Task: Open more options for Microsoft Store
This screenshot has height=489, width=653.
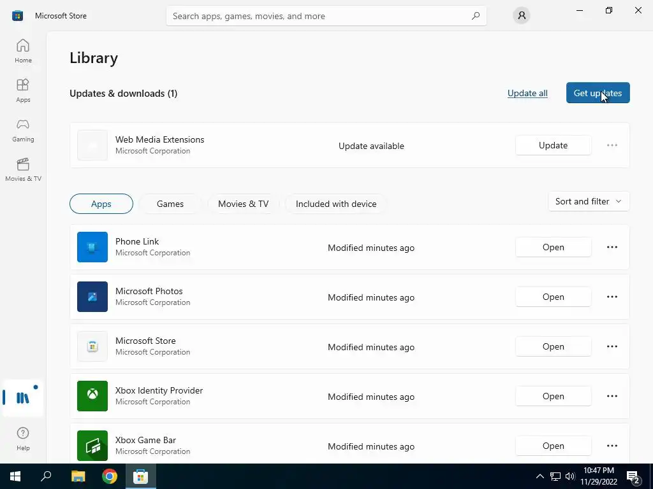Action: (612, 346)
